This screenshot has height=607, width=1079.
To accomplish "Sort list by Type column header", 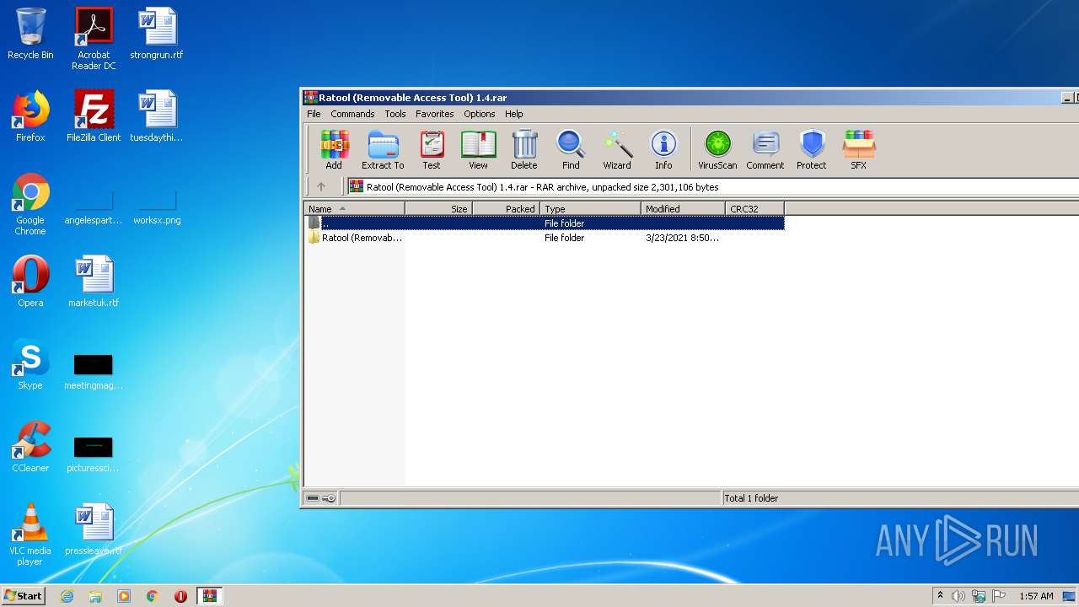I will pyautogui.click(x=591, y=209).
